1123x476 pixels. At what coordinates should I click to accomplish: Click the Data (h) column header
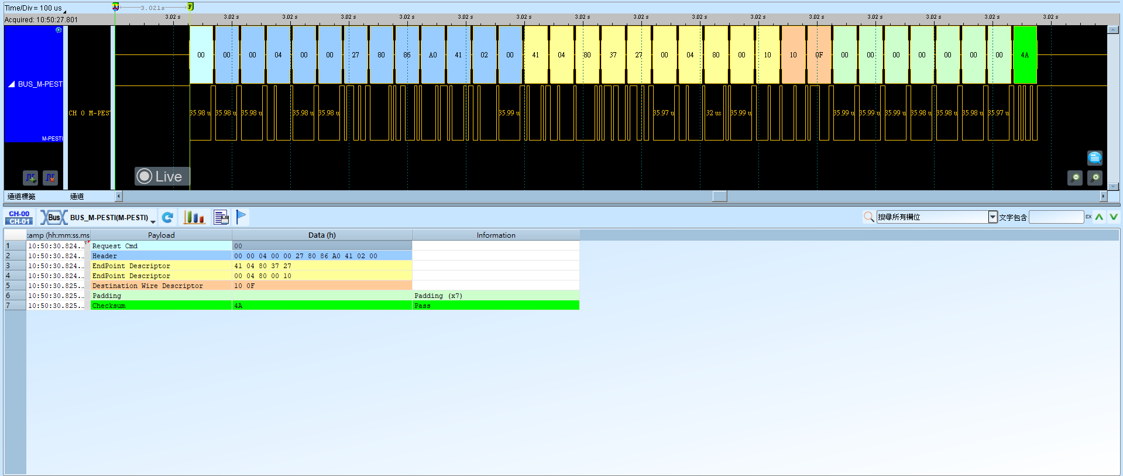[x=322, y=235]
